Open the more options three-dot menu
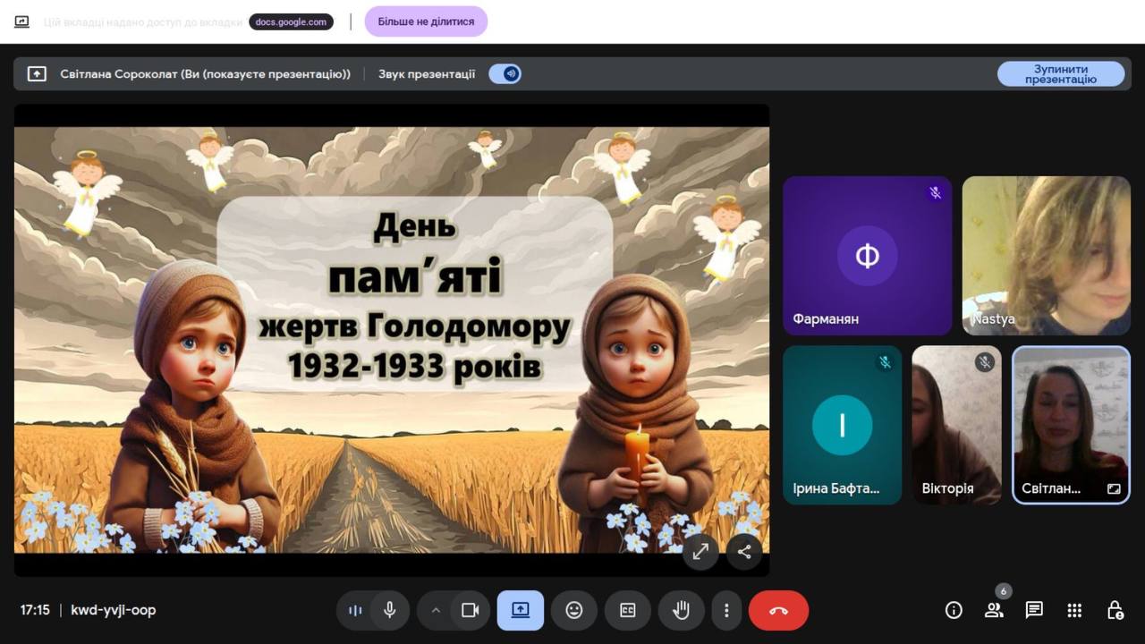1145x644 pixels. [726, 610]
